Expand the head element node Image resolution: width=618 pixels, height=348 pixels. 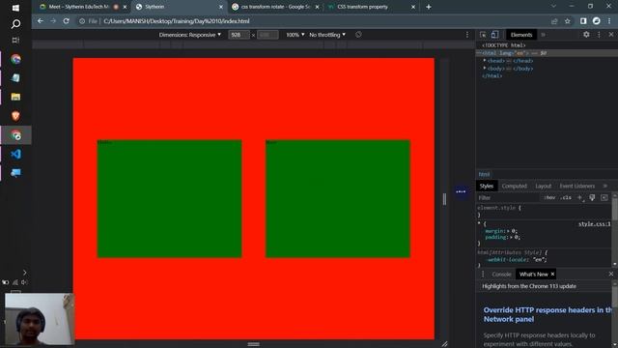pyautogui.click(x=485, y=60)
